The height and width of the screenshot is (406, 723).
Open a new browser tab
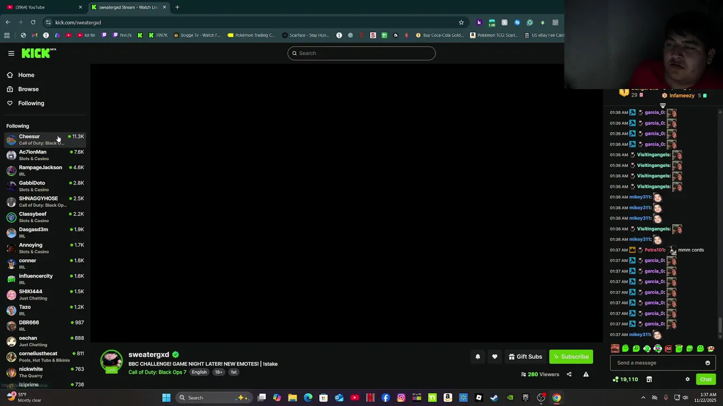177,7
